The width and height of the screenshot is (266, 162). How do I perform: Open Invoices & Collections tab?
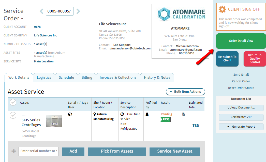[x=118, y=77]
